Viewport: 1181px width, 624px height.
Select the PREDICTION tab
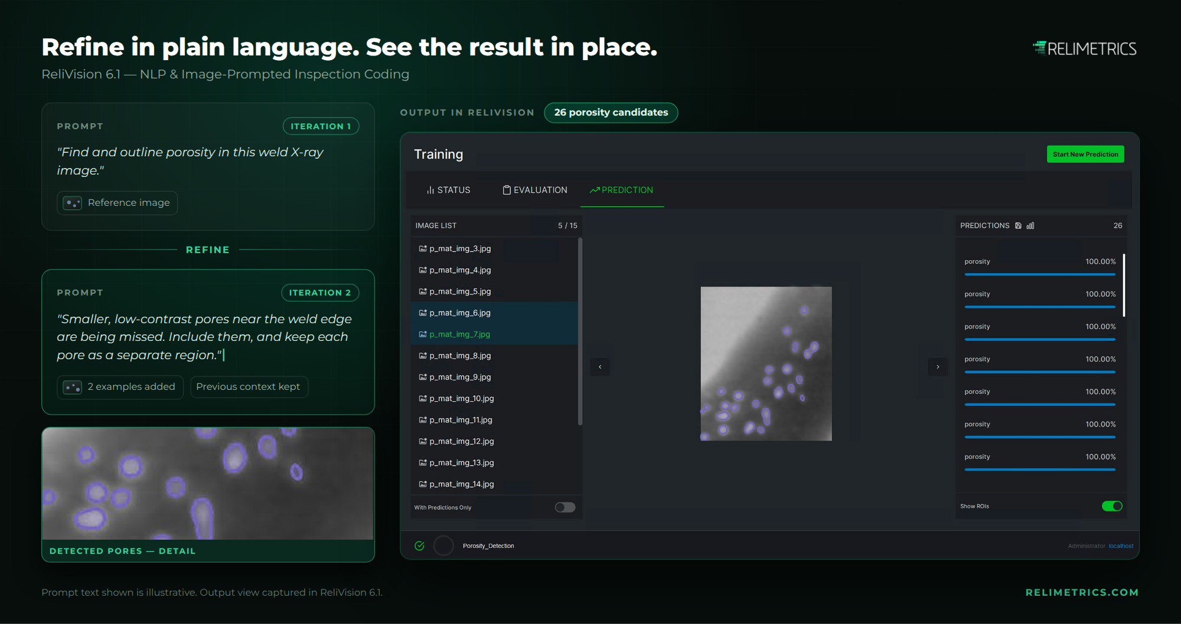tap(622, 190)
